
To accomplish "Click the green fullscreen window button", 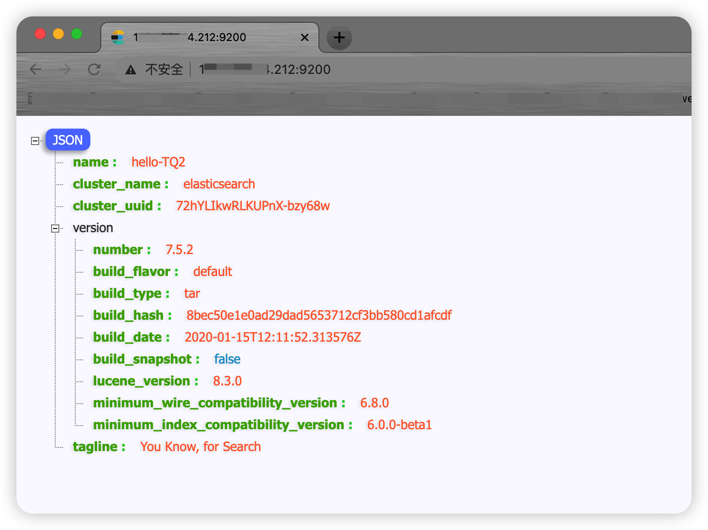I will [77, 34].
